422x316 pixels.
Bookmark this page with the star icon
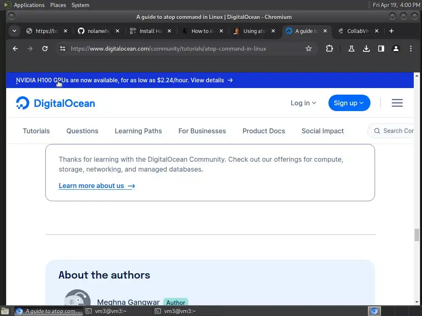tap(308, 49)
